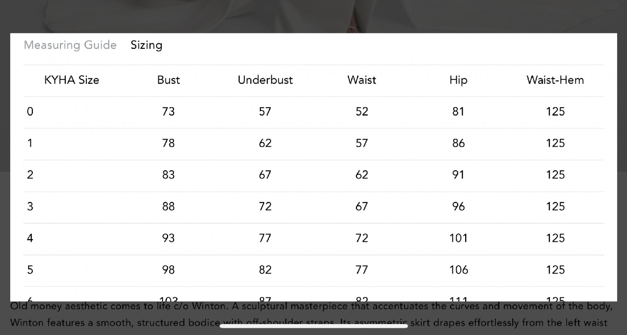Click the Waist-Hem column header
627x335 pixels.
pyautogui.click(x=555, y=80)
